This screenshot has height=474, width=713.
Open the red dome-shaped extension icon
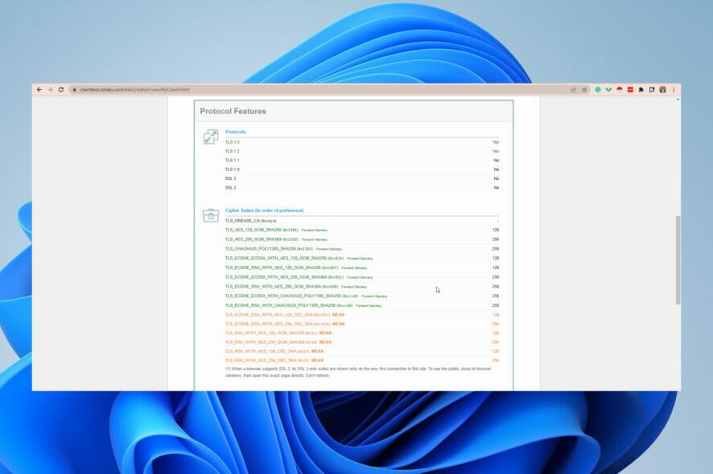pos(620,90)
